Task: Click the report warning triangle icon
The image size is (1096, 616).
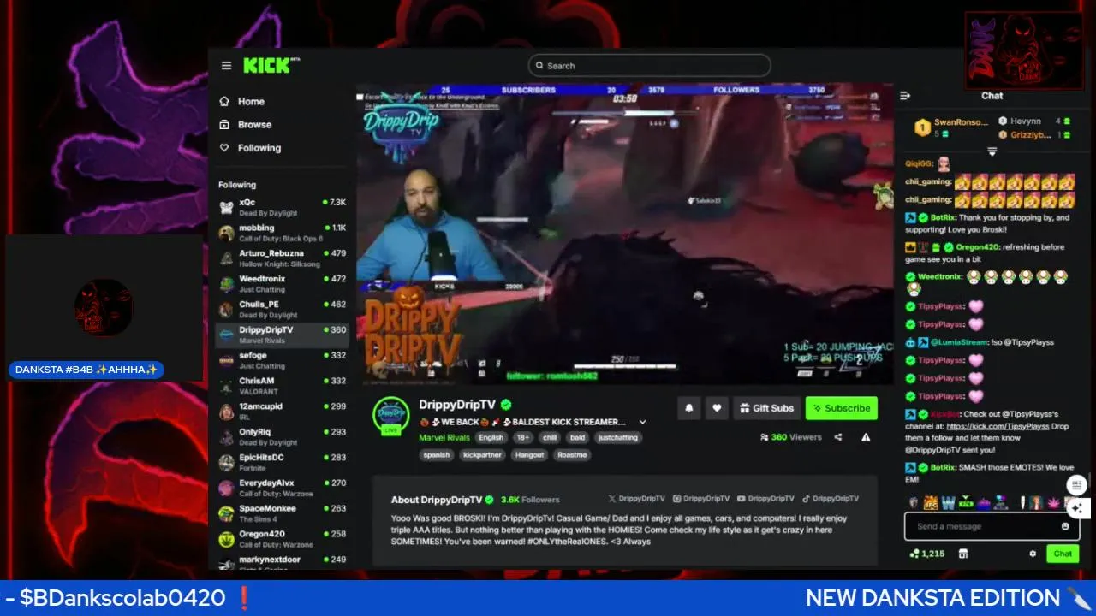Action: click(866, 437)
